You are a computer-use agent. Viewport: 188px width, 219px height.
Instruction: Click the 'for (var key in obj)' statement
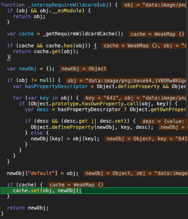[x=46, y=98]
